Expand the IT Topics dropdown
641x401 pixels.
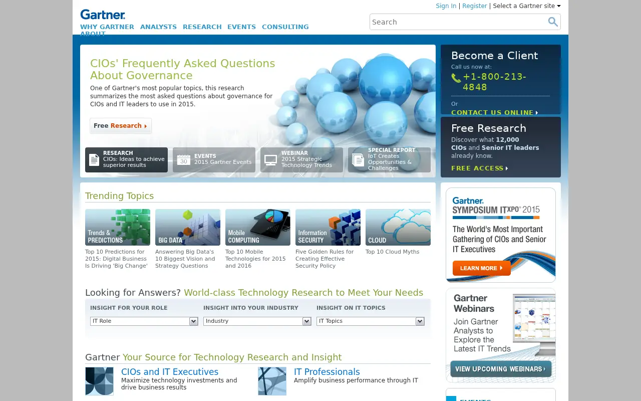click(x=371, y=321)
